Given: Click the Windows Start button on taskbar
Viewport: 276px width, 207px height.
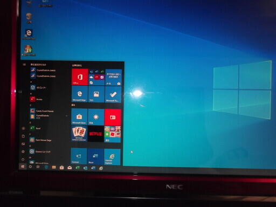Looking at the screenshot, I should (x=23, y=167).
